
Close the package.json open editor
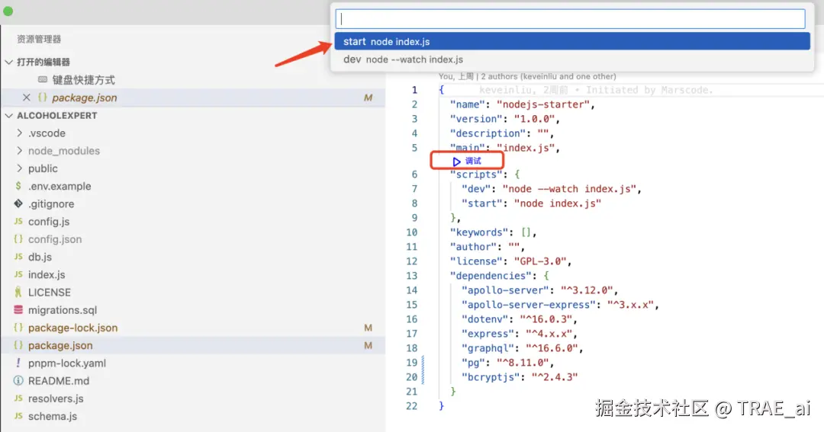tap(26, 98)
